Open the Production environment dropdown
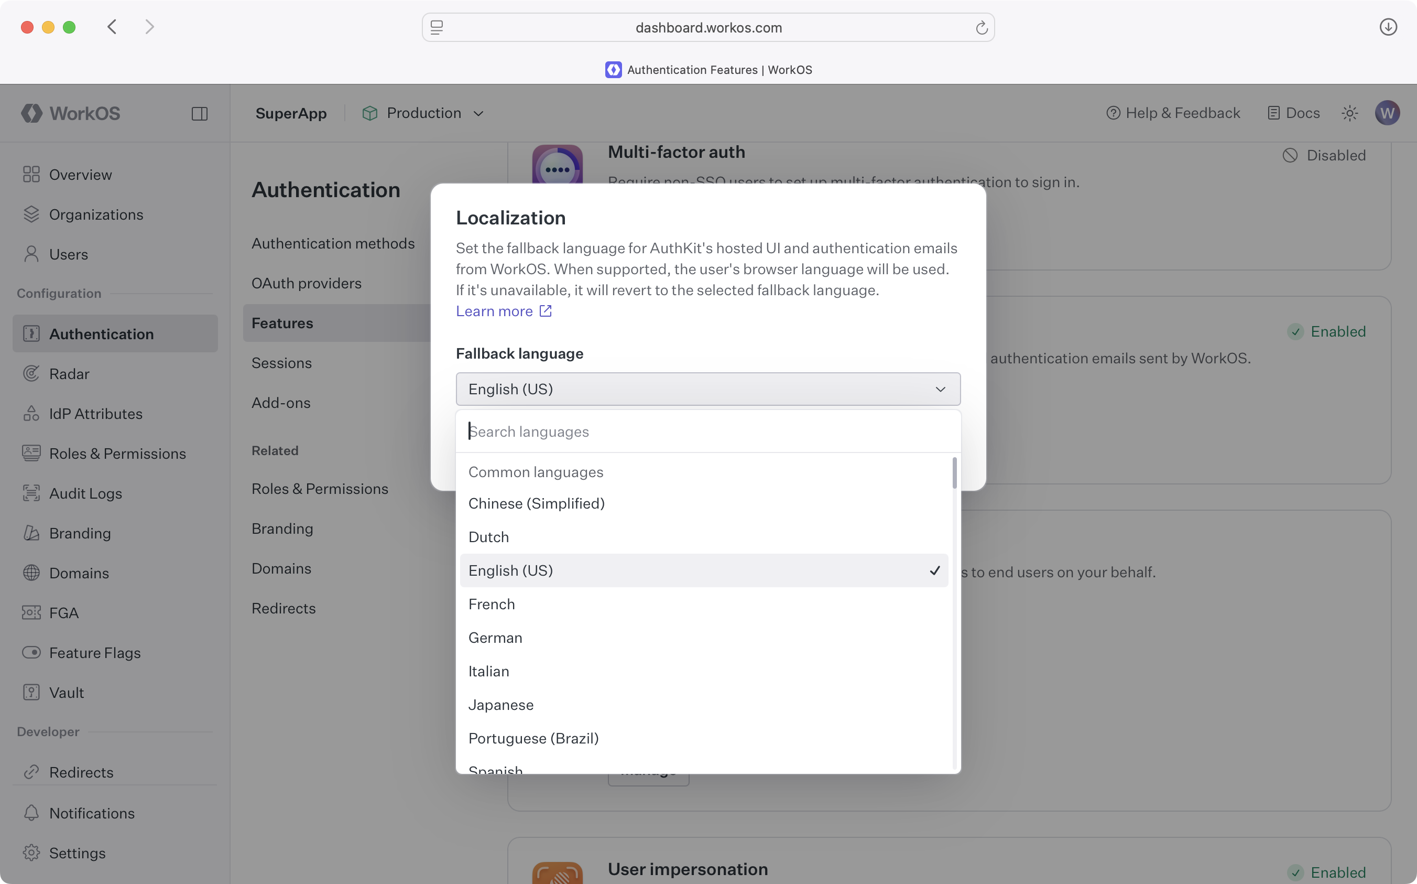This screenshot has height=884, width=1417. tap(422, 113)
